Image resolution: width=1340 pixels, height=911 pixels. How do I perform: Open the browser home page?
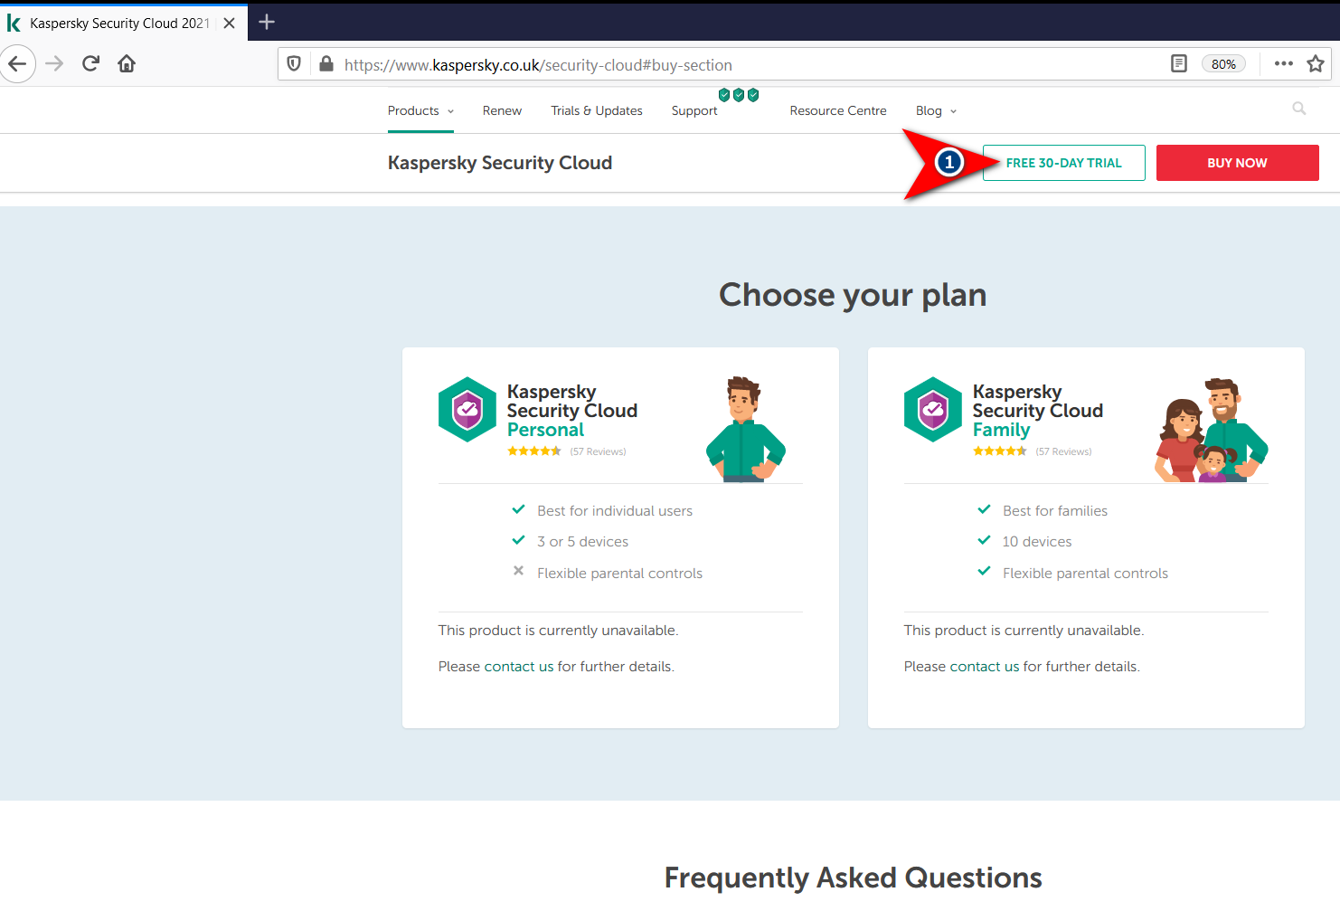(x=127, y=63)
